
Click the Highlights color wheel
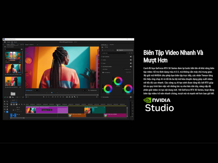128,89
